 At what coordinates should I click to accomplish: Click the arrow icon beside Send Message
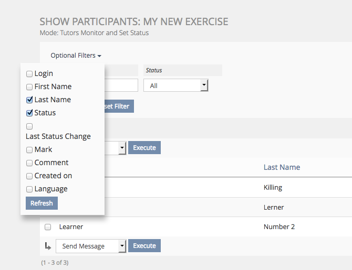point(48,246)
